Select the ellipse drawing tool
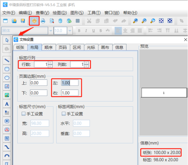 [7, 78]
